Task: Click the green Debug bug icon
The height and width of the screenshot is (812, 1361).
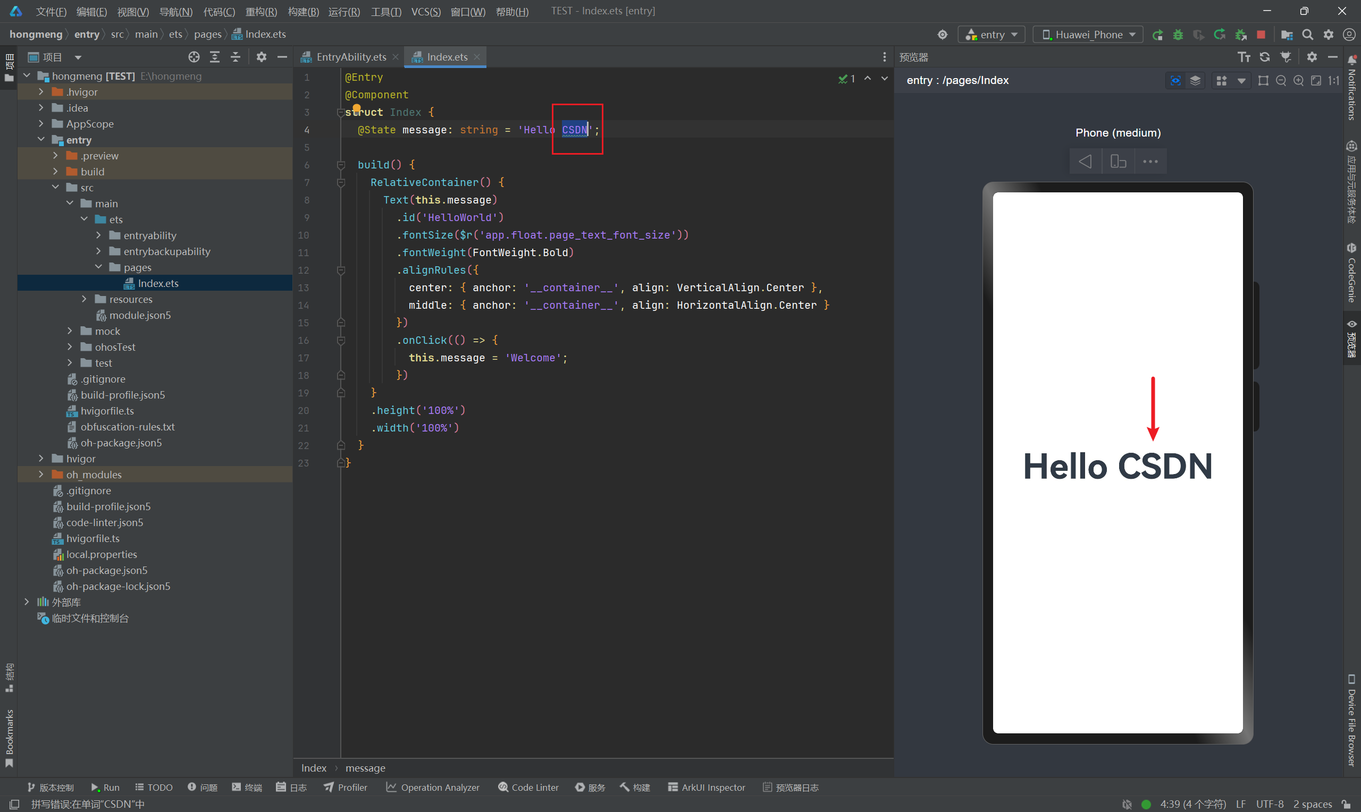Action: pyautogui.click(x=1178, y=35)
